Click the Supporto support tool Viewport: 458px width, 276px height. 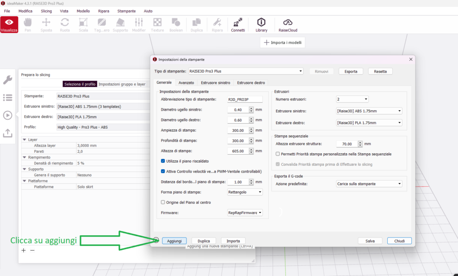(x=120, y=25)
